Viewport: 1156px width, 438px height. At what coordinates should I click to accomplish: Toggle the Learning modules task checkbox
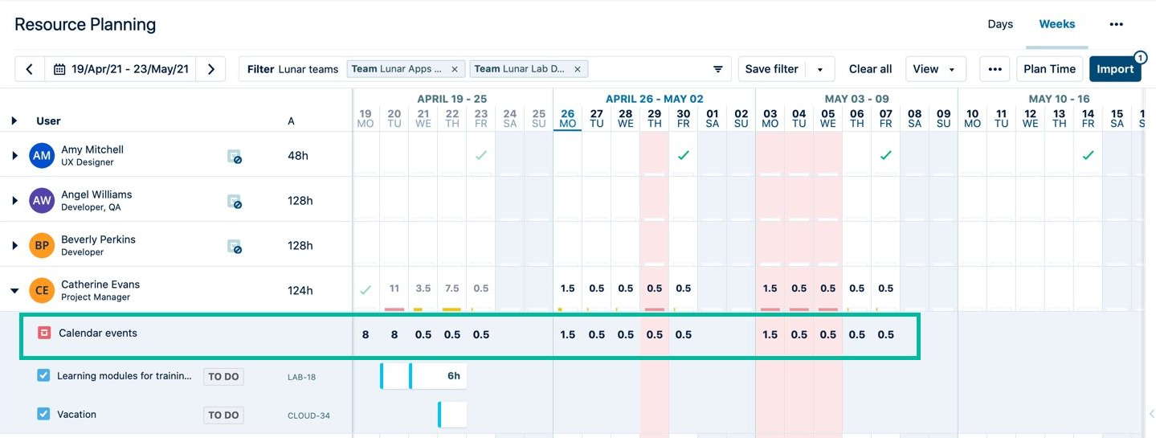pyautogui.click(x=44, y=375)
